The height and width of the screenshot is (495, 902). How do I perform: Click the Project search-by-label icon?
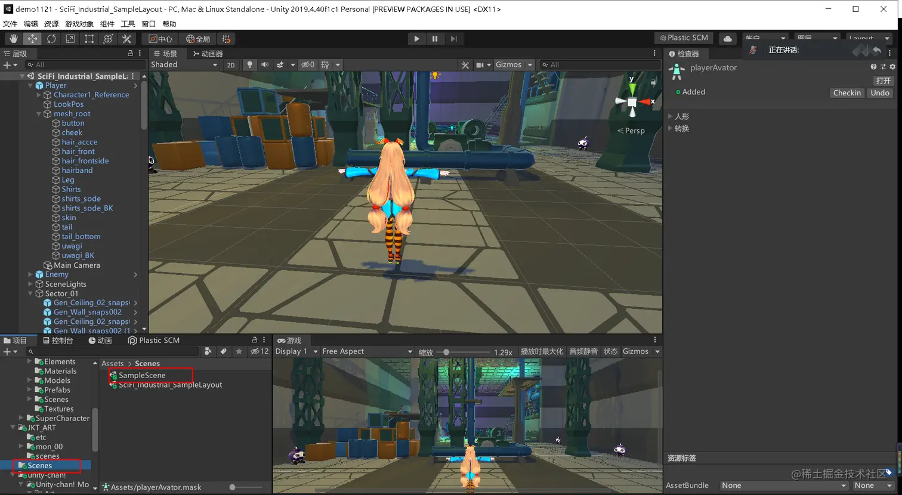(224, 351)
